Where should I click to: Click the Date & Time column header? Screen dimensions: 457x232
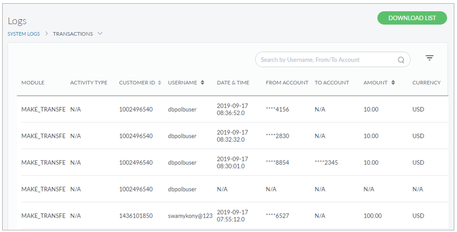click(x=233, y=83)
